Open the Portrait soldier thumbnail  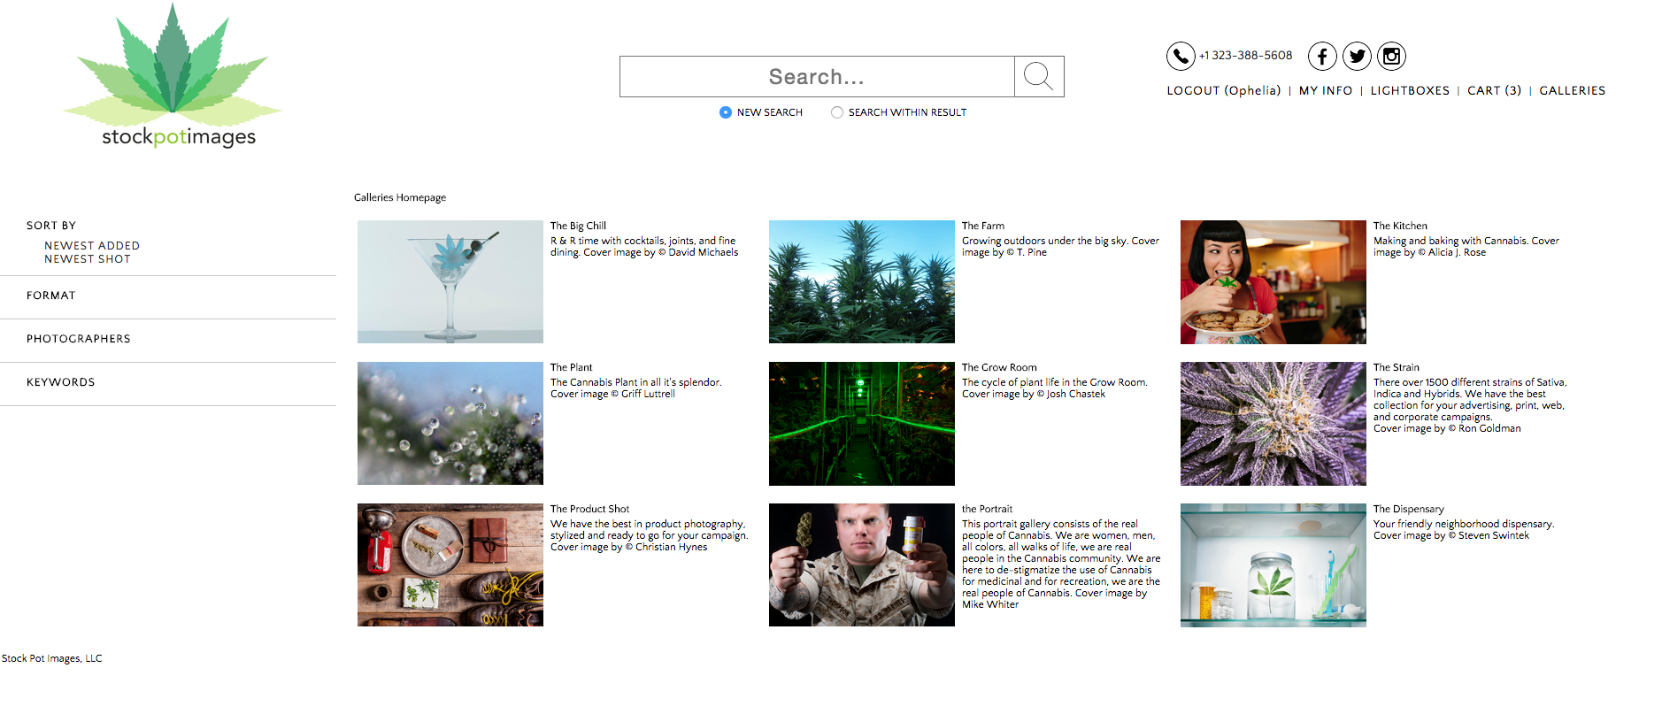pos(862,565)
